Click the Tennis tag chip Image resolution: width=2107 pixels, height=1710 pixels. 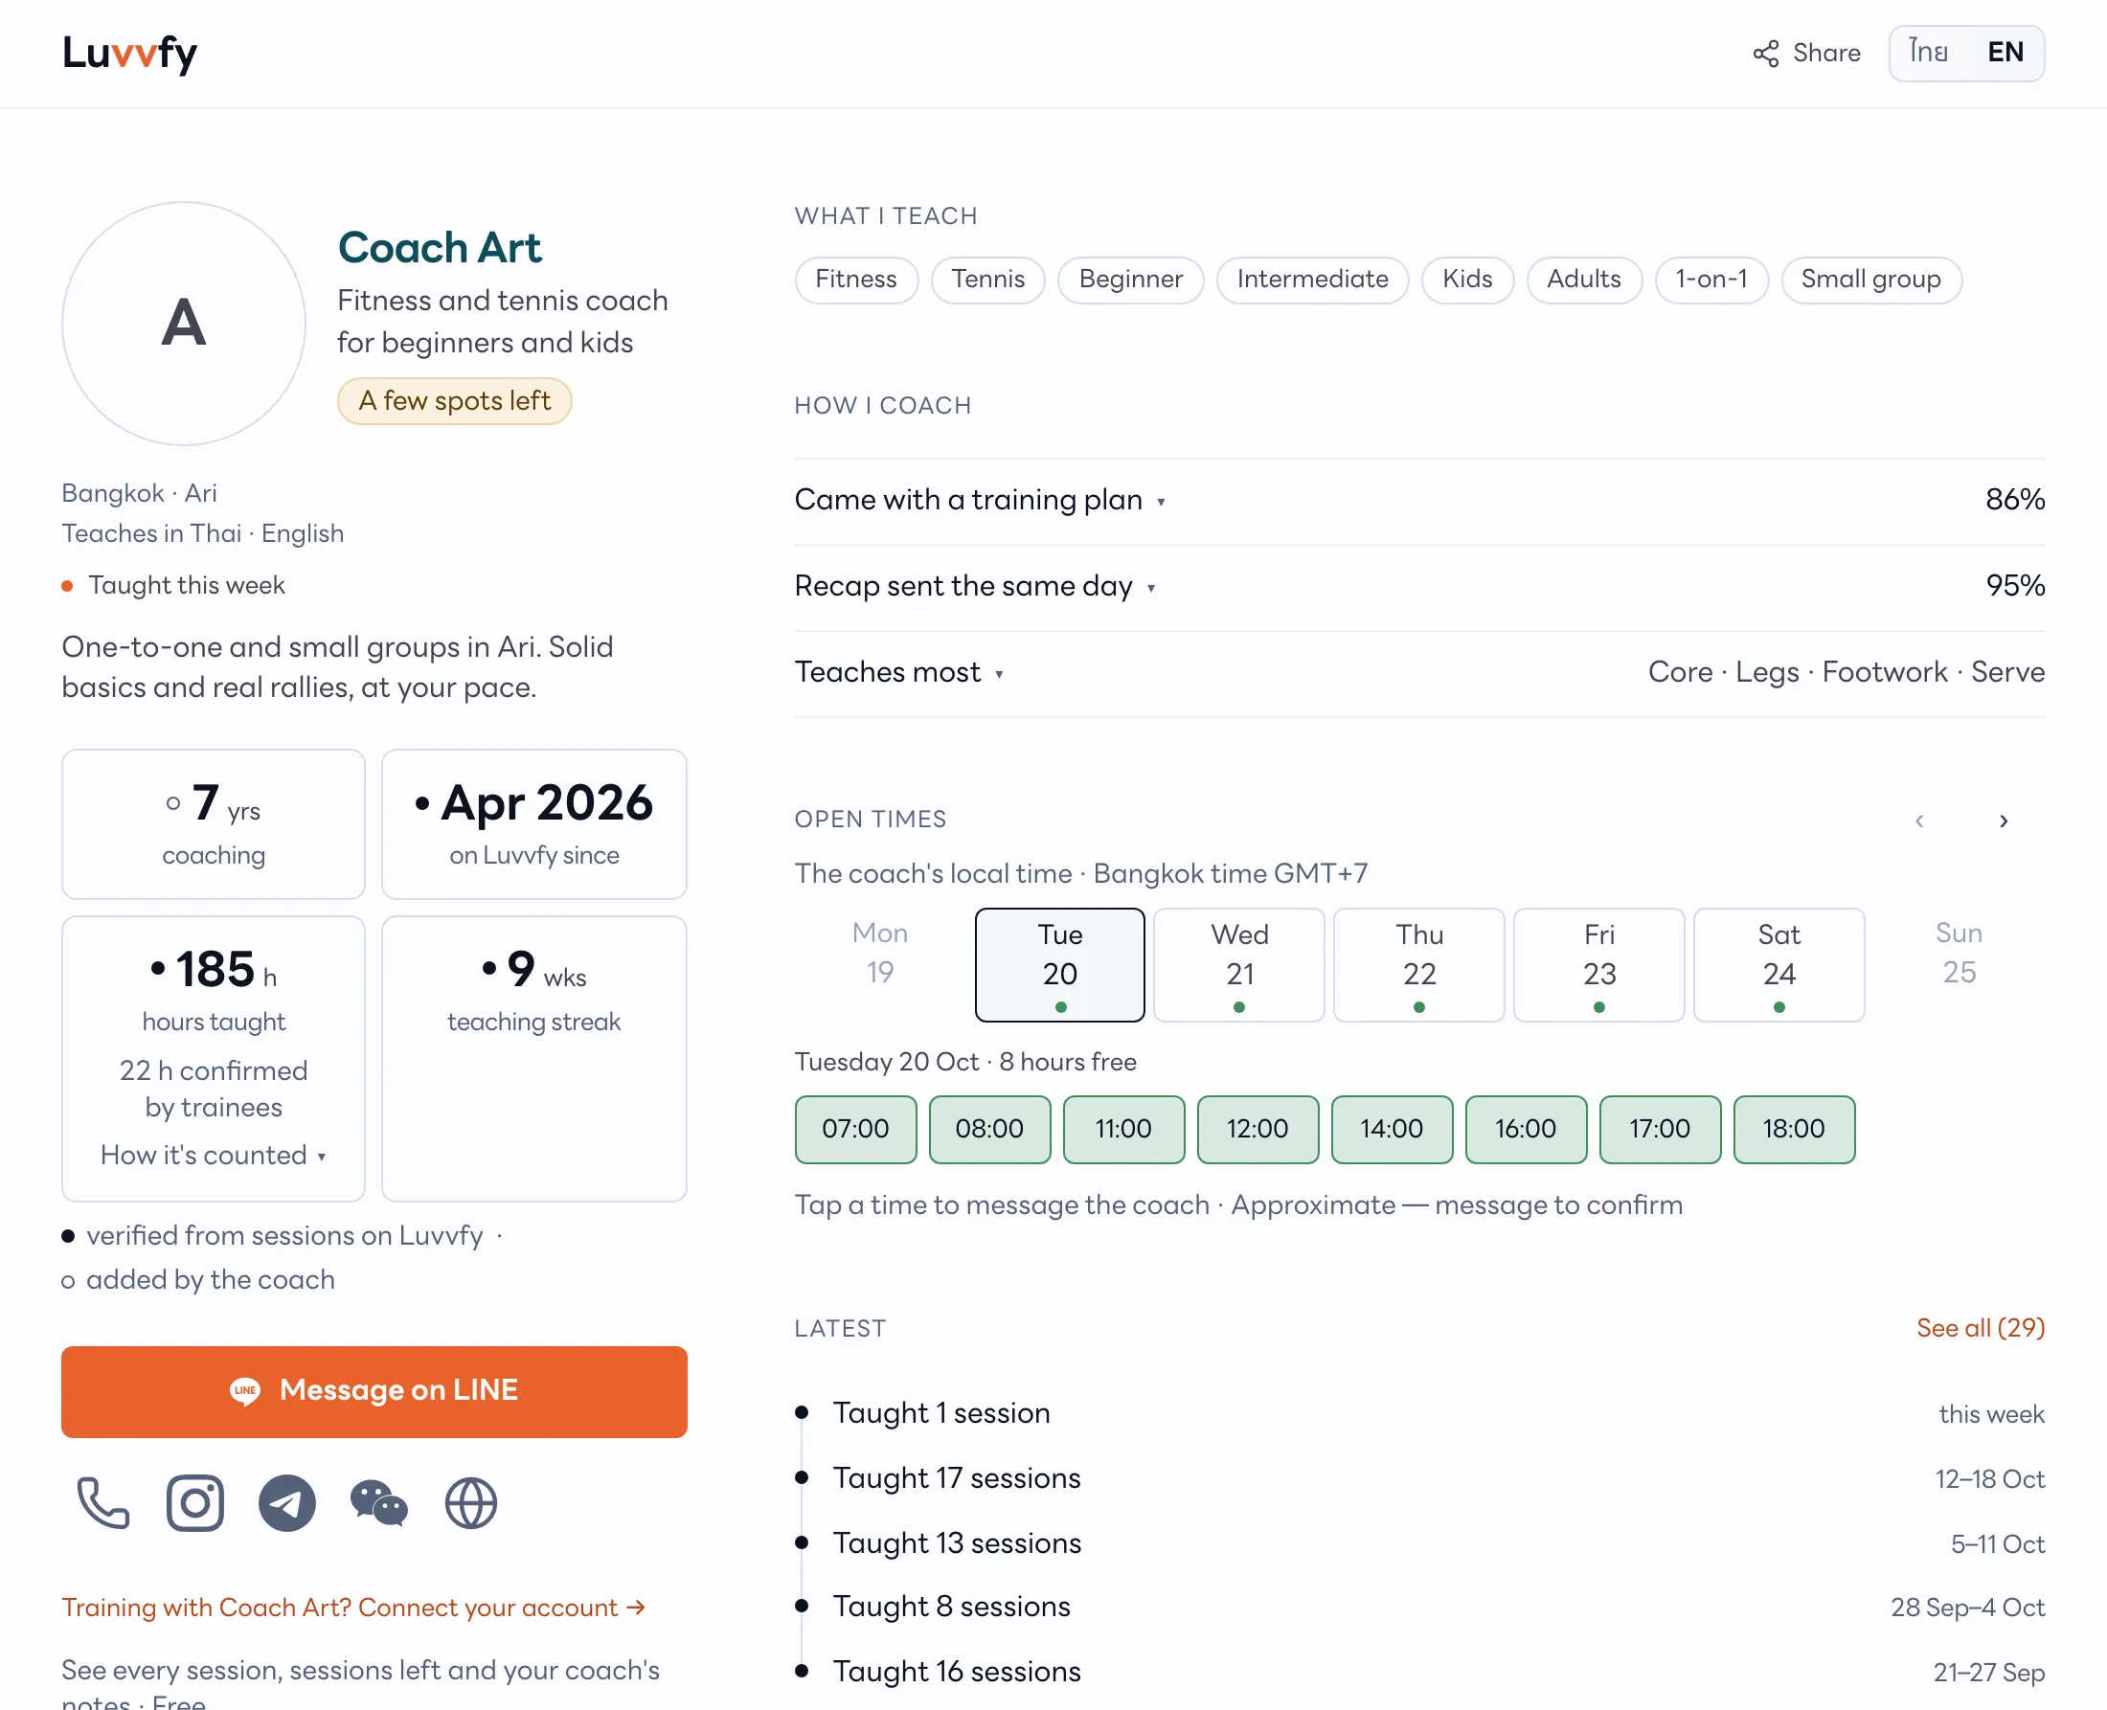988,280
